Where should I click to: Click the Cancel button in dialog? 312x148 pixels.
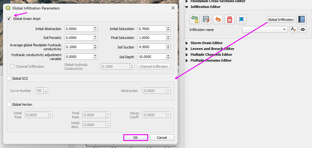click(x=162, y=138)
